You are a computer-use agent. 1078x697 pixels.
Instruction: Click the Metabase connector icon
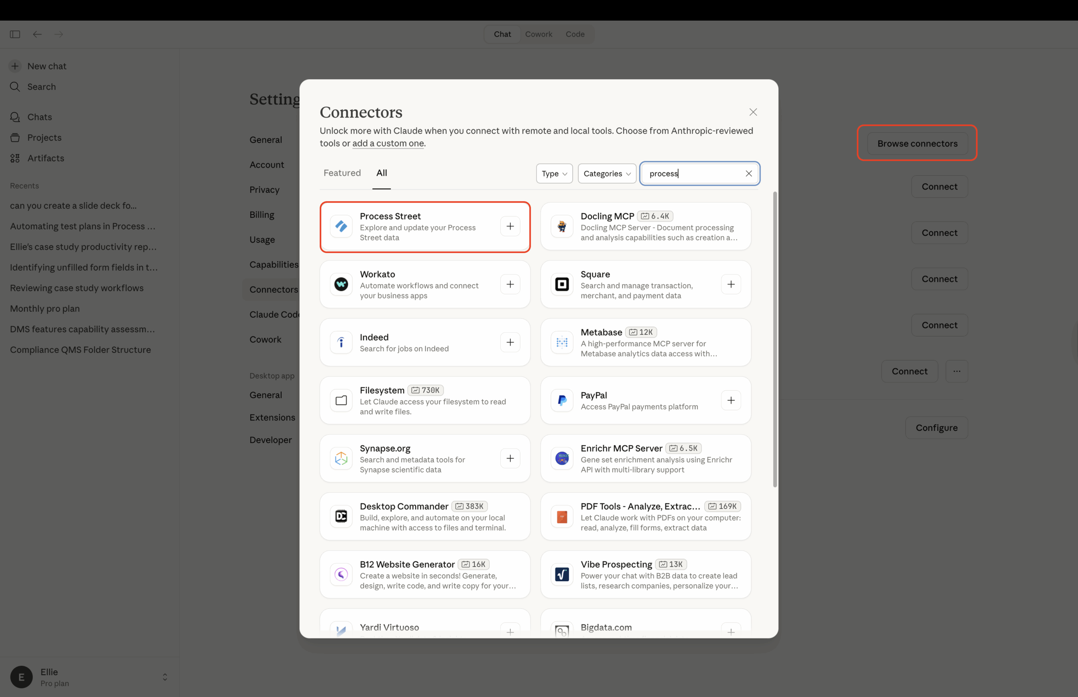(562, 343)
